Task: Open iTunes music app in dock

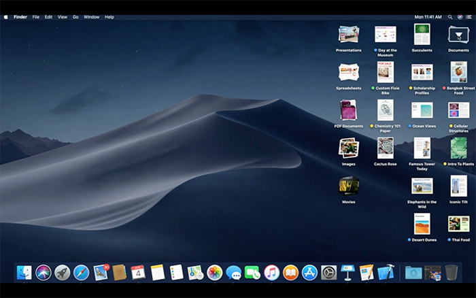Action: pyautogui.click(x=272, y=272)
